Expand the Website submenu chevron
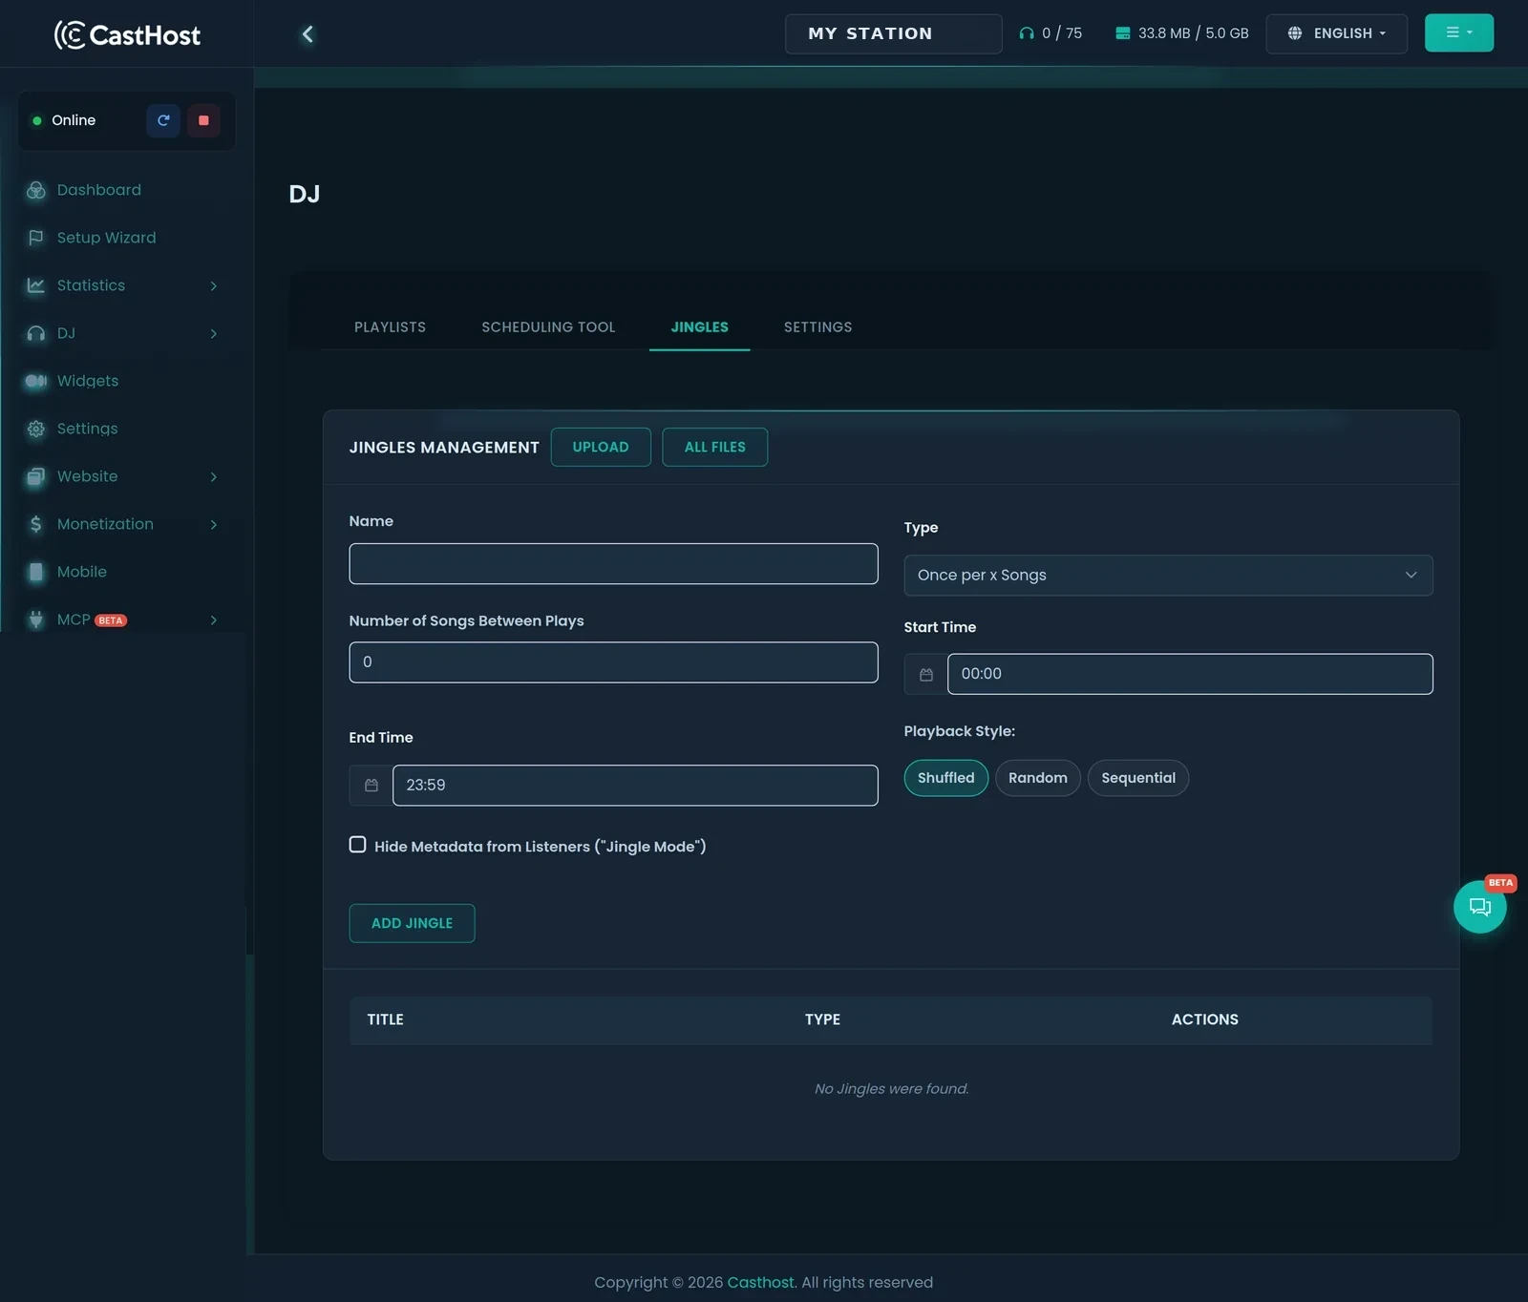The height and width of the screenshot is (1302, 1528). pos(213,476)
